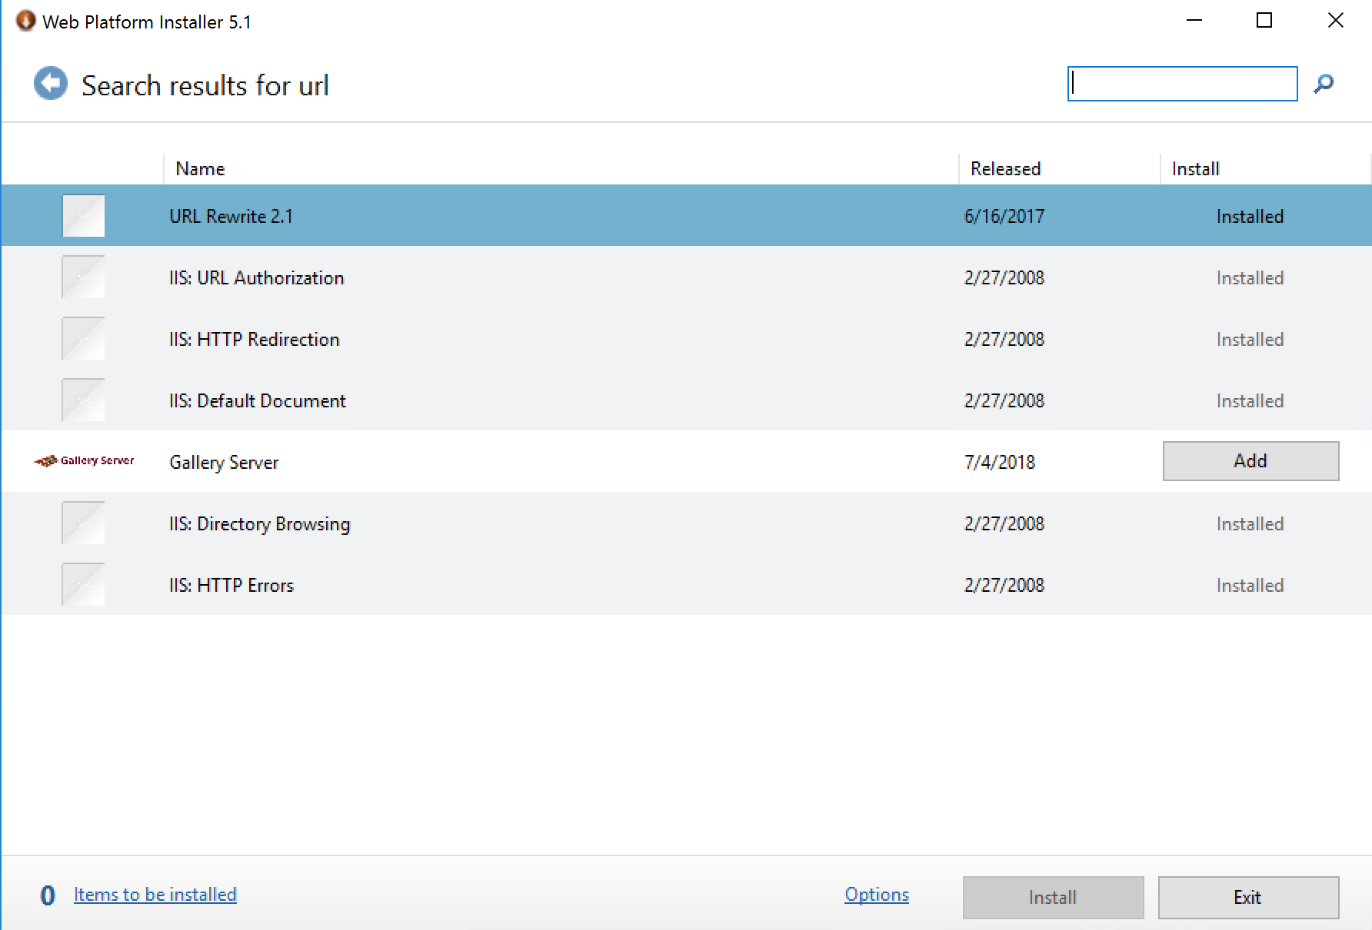Select the Gallery Server row
This screenshot has height=930, width=1372.
[x=538, y=461]
